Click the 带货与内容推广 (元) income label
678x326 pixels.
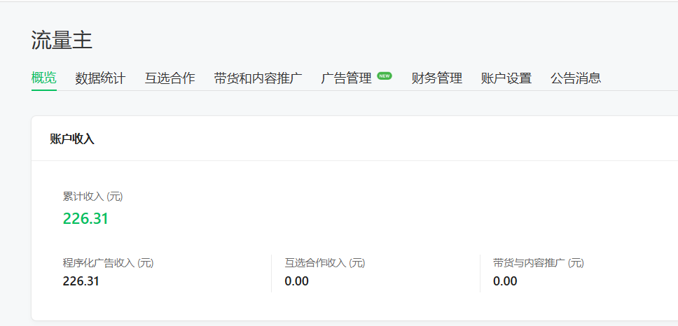click(x=539, y=263)
